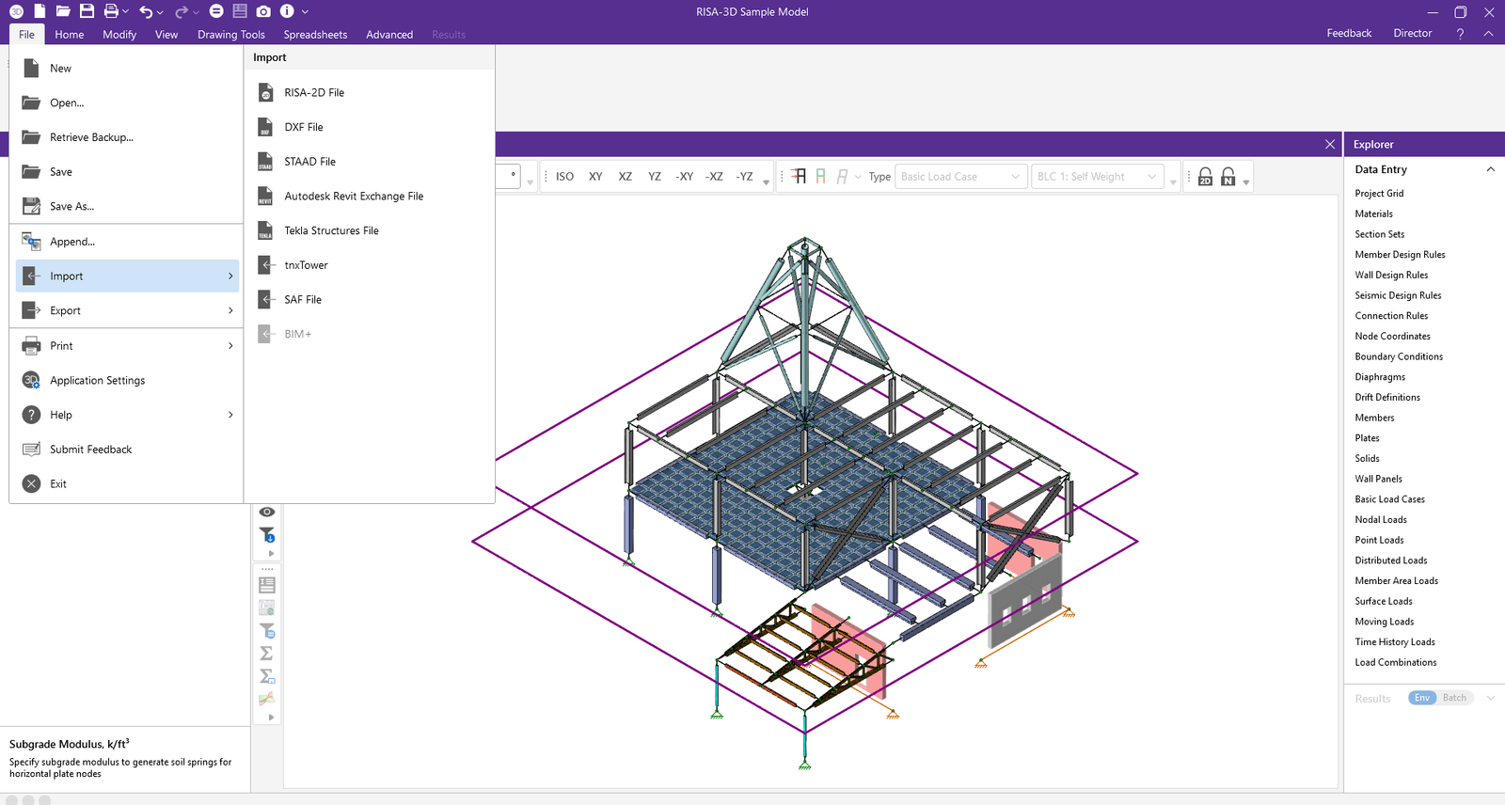1505x805 pixels.
Task: Click Feedback in the title bar
Action: point(1349,33)
